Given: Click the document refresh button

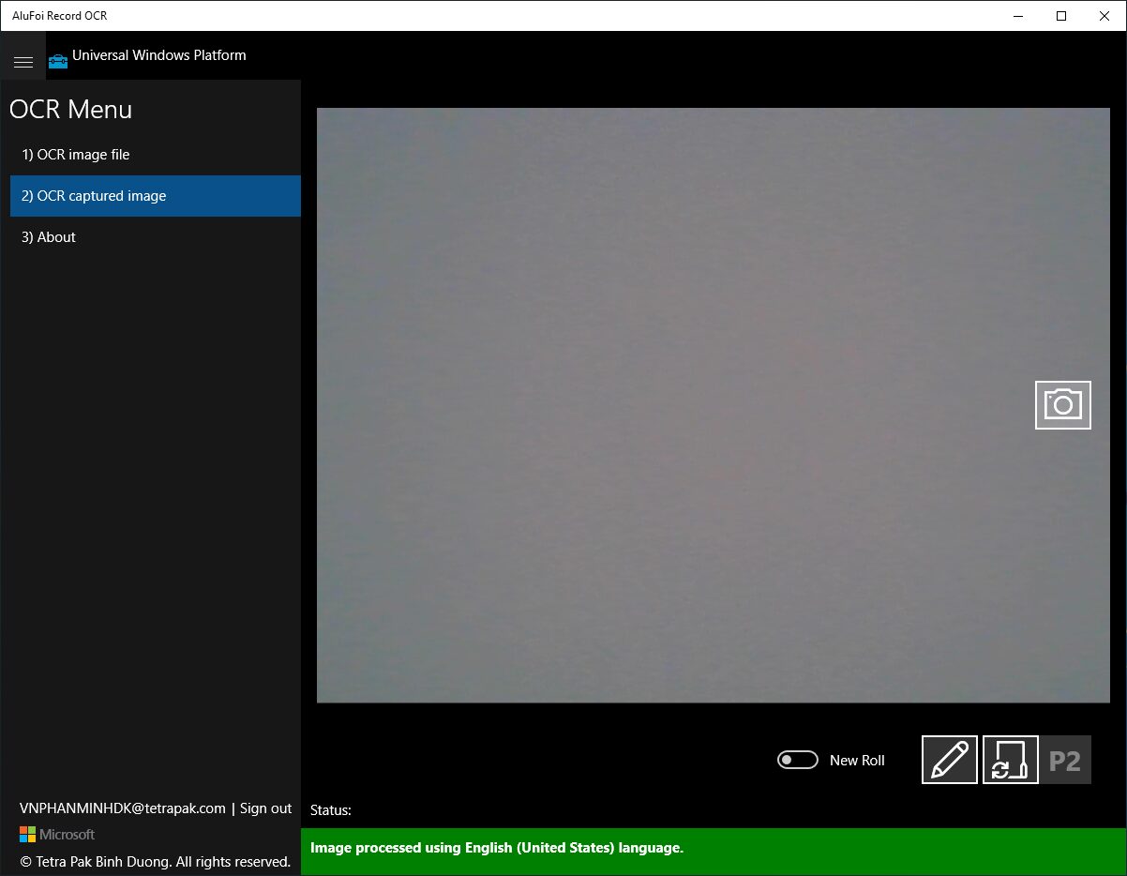Looking at the screenshot, I should coord(1011,760).
